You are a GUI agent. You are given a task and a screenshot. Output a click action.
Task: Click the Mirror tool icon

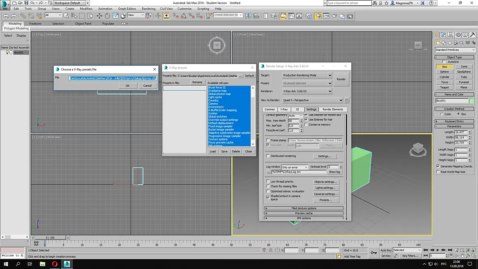(x=248, y=16)
